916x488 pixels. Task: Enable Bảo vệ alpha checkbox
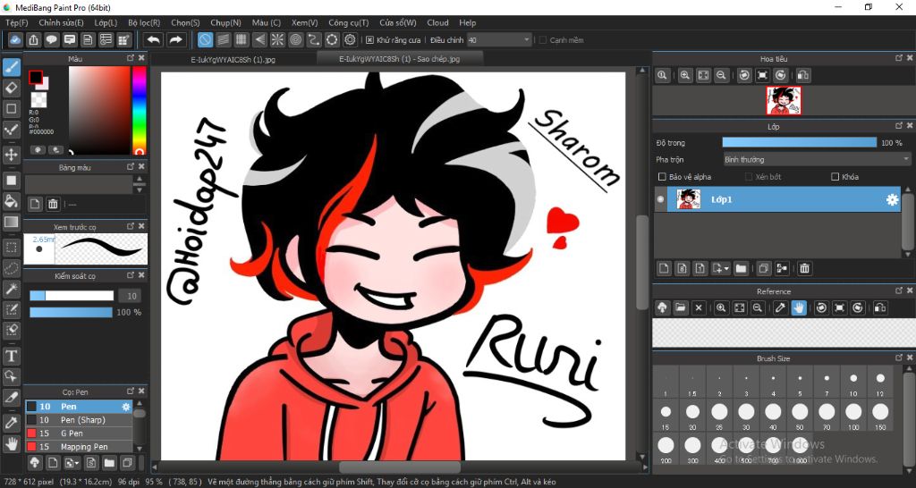[x=662, y=176]
